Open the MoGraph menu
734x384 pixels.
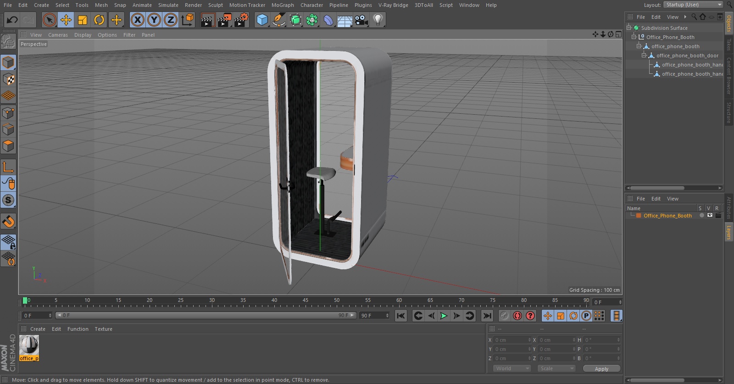(x=283, y=5)
